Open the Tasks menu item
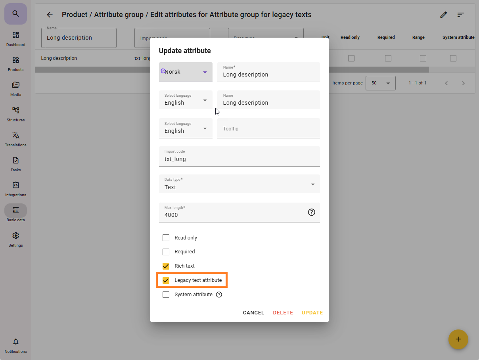The width and height of the screenshot is (479, 360). tap(15, 164)
